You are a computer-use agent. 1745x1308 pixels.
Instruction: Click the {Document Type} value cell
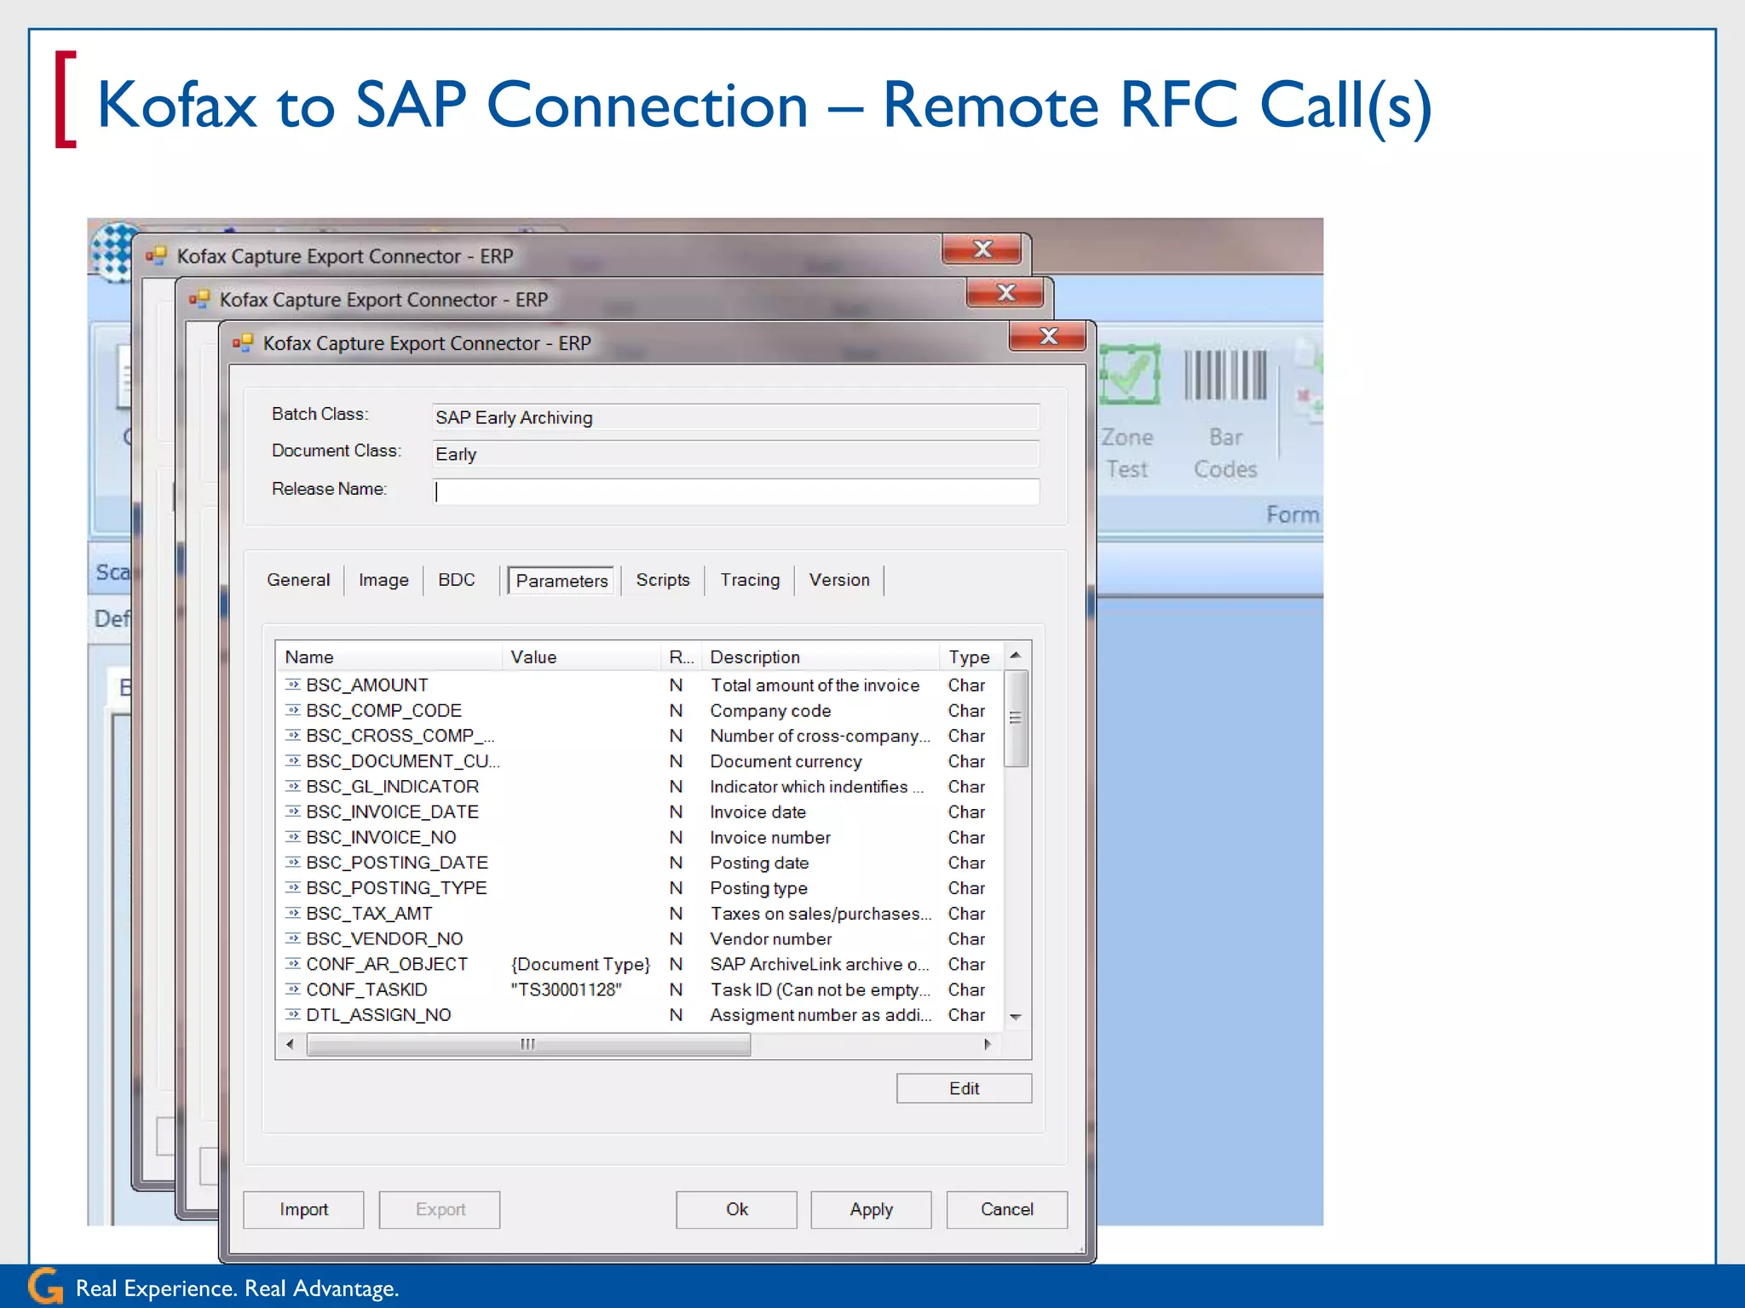tap(581, 964)
